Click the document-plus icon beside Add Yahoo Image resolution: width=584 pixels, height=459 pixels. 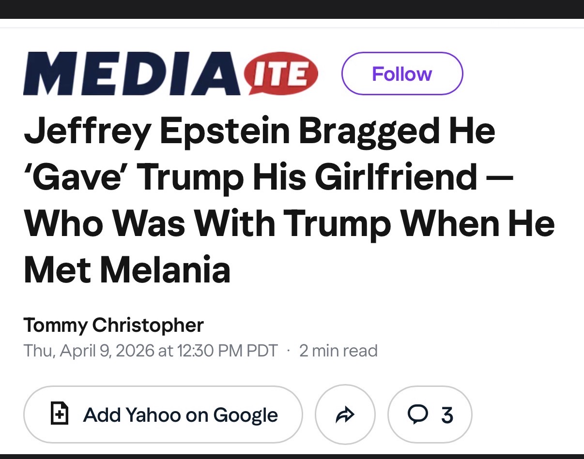(x=58, y=415)
